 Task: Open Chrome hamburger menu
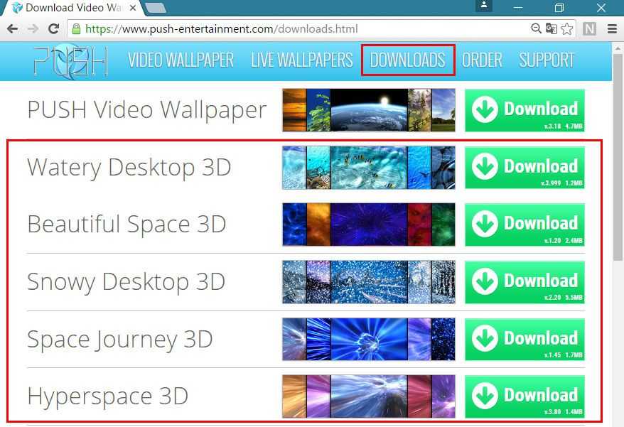point(612,29)
